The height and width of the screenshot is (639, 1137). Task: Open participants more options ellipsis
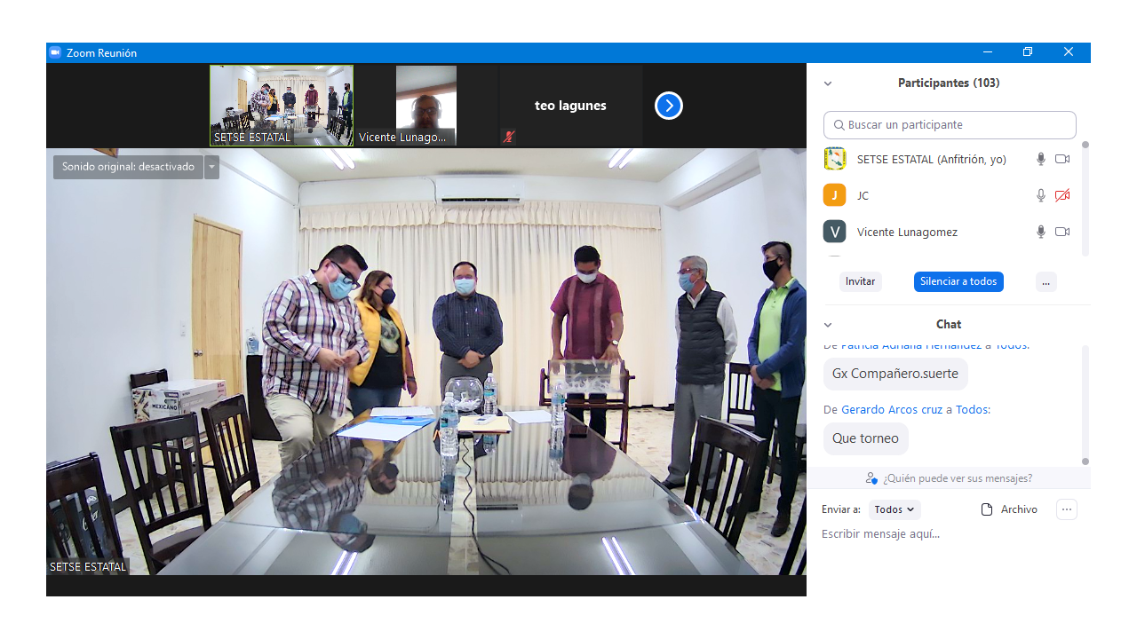pos(1046,281)
